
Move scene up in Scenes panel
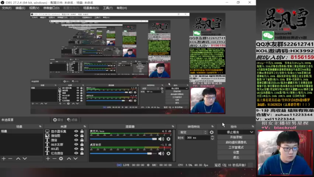pyautogui.click(x=18, y=159)
